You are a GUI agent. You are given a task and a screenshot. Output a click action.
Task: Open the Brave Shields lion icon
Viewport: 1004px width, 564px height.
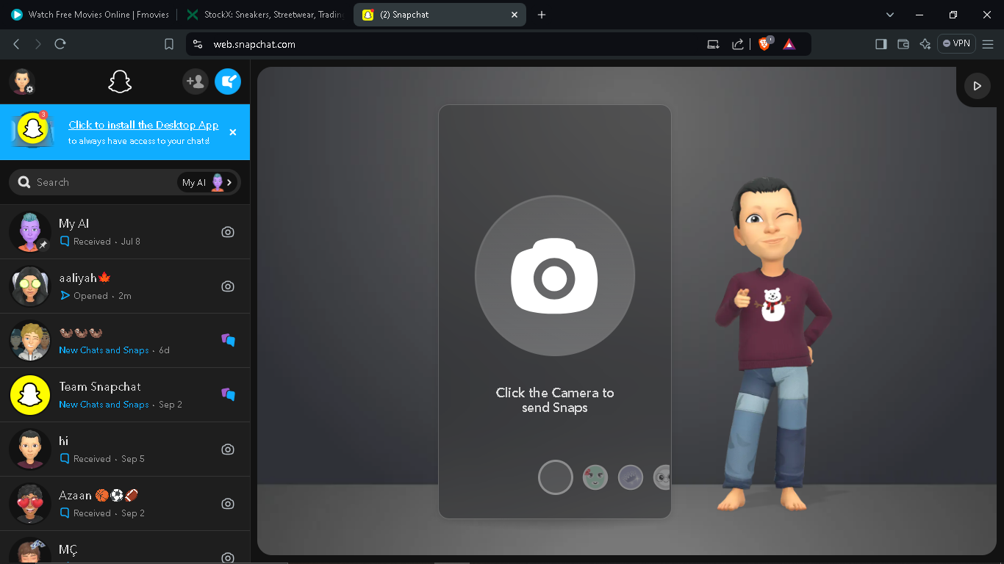(x=765, y=44)
